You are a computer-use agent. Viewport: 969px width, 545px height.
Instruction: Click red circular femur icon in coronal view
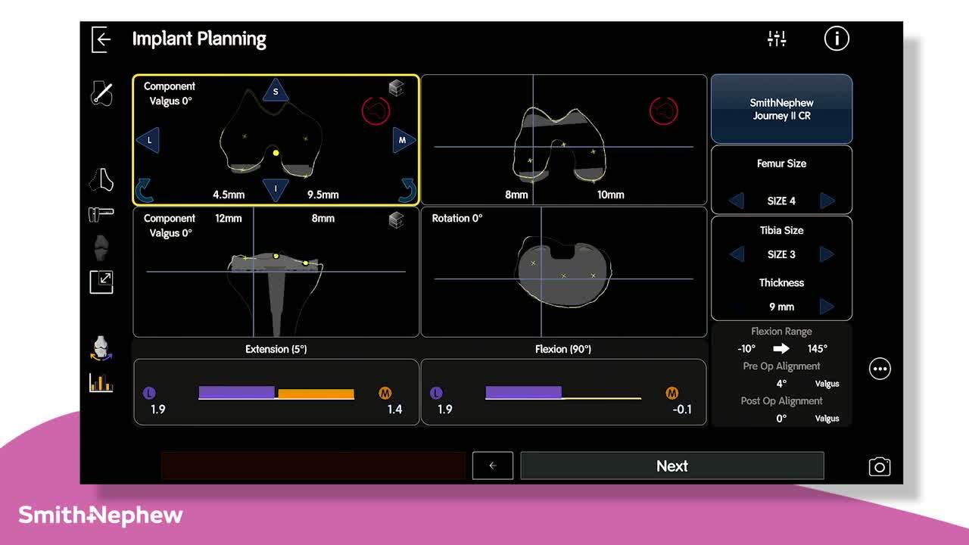(375, 112)
